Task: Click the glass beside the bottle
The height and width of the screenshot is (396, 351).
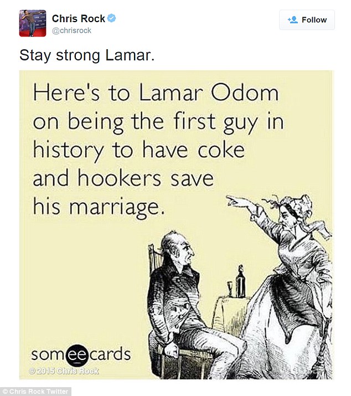Action: coord(229,289)
